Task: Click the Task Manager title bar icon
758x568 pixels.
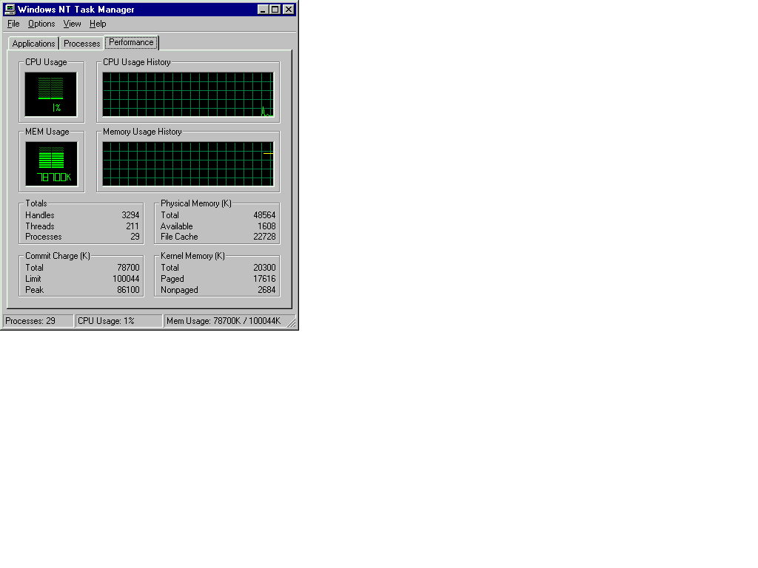Action: tap(10, 9)
